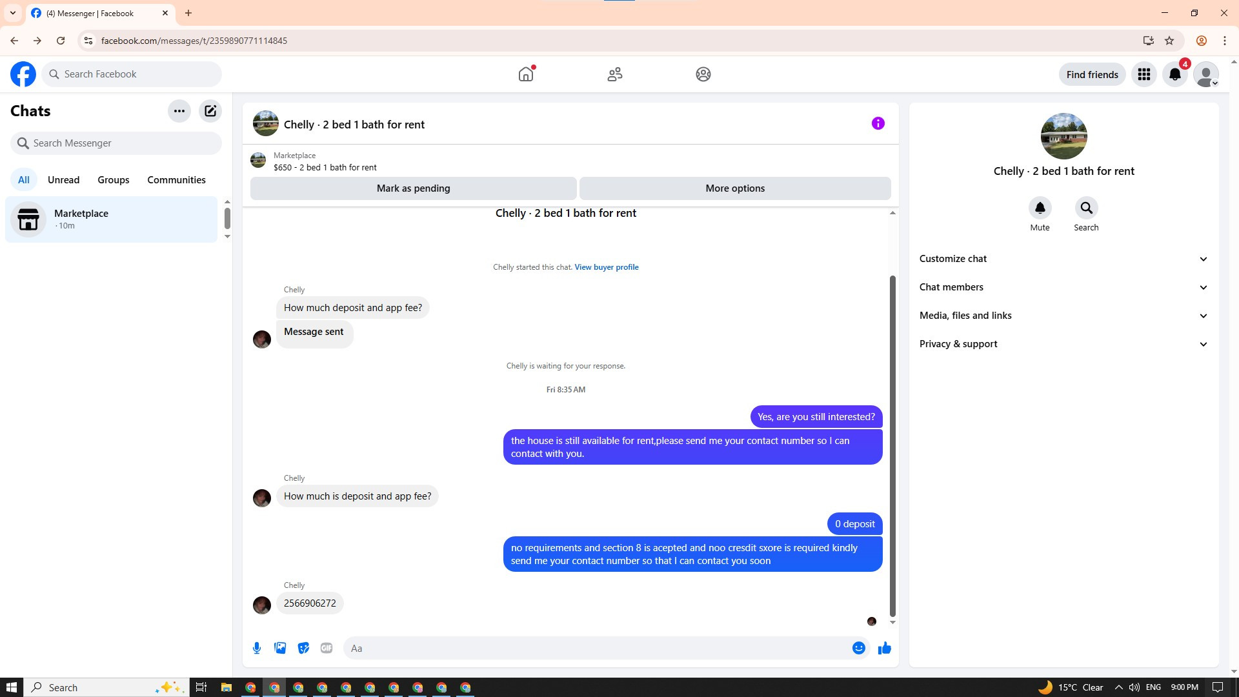This screenshot has height=697, width=1239.
Task: Open the browser tab search dropdown
Action: point(12,13)
